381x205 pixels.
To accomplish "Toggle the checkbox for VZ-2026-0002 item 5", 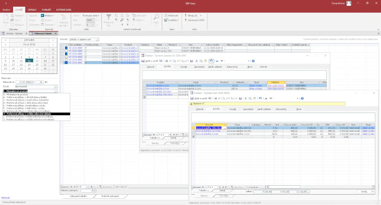I will [x=66, y=48].
